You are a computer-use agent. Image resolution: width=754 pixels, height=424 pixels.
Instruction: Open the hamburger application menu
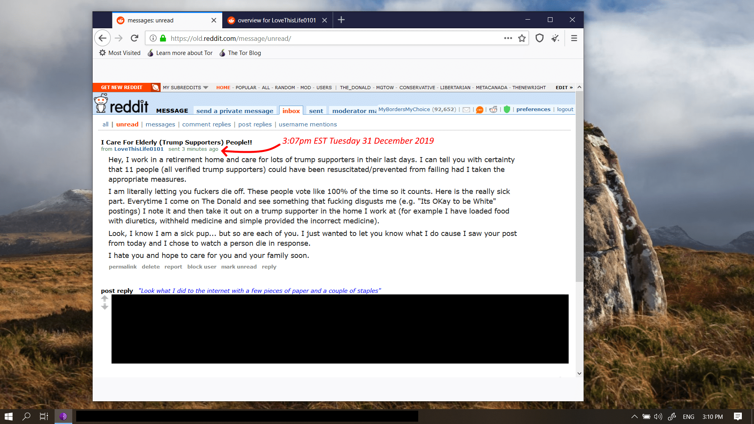[574, 38]
